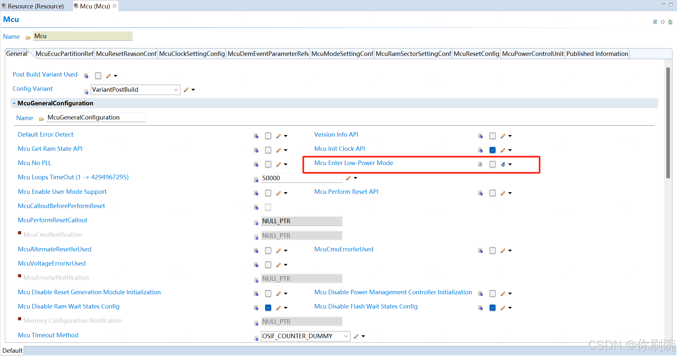Click the Post Build Variant Used link

(45, 74)
